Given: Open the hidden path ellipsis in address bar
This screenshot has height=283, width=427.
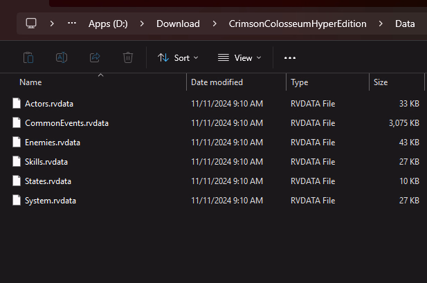Looking at the screenshot, I should pos(72,24).
